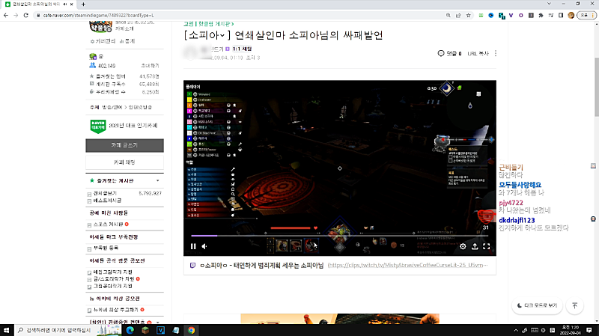Pause the Twitch clip video
The height and width of the screenshot is (336, 599).
click(193, 247)
